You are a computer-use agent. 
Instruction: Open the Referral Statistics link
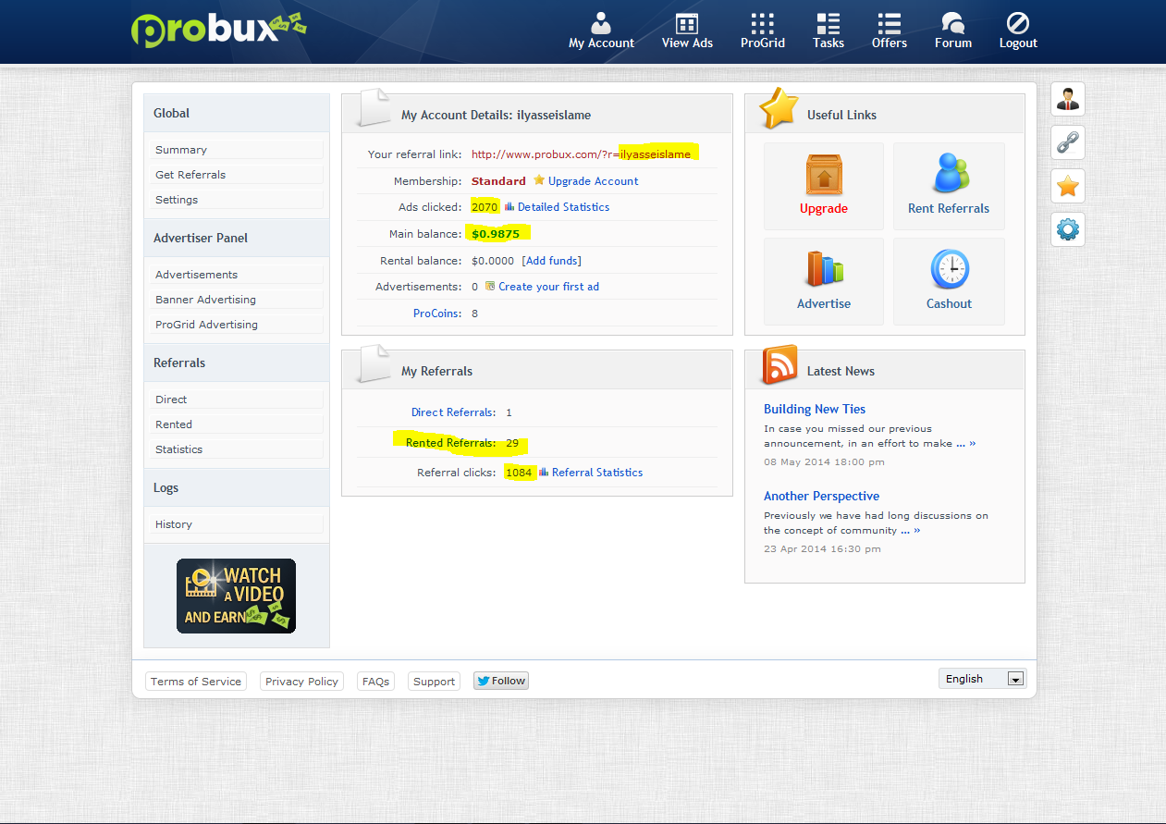[x=597, y=473]
